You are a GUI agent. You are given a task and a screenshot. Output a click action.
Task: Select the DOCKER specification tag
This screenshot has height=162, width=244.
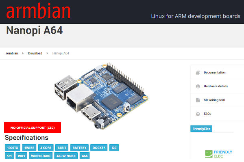(x=99, y=148)
